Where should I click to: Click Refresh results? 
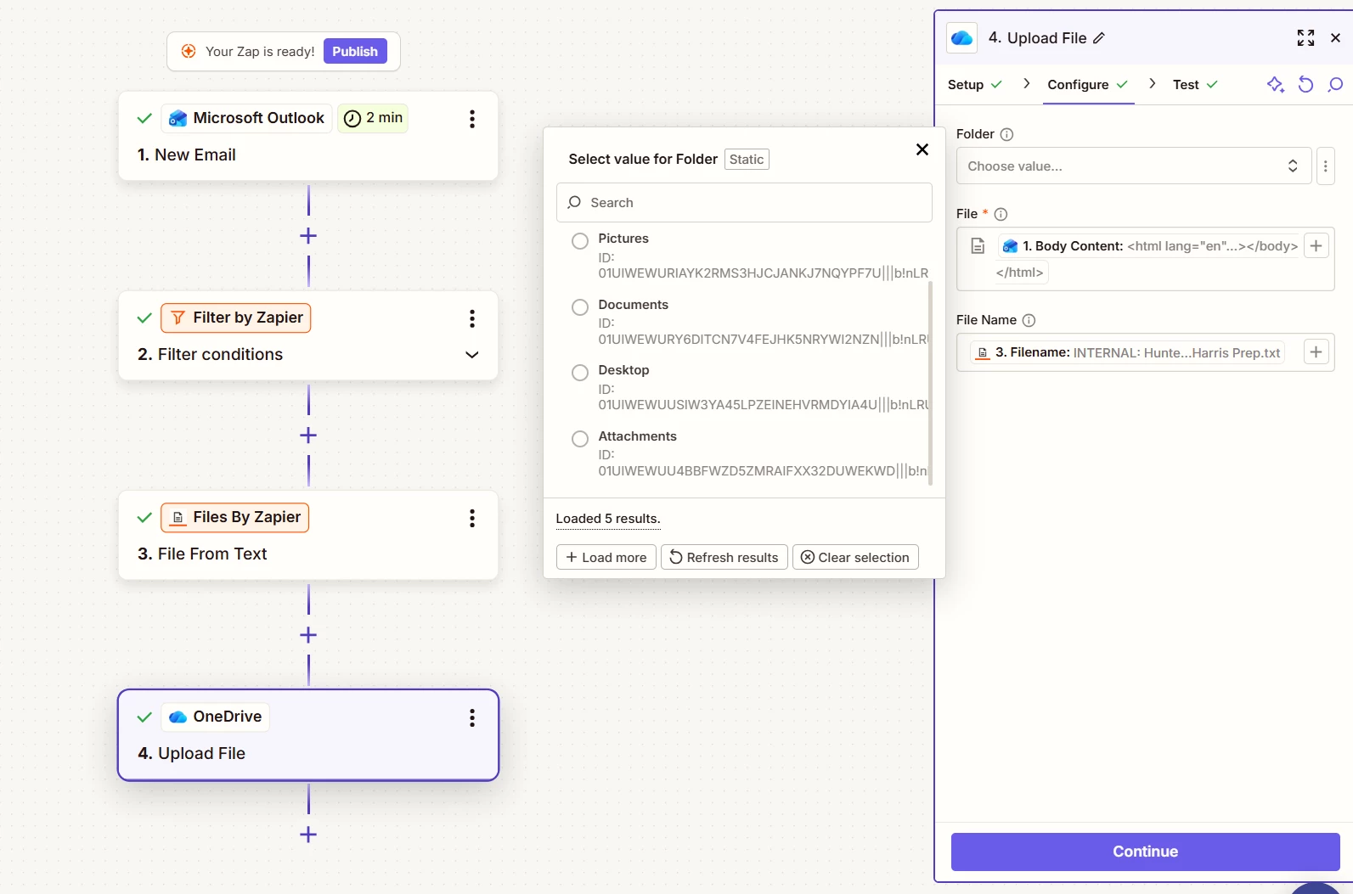[x=724, y=558]
